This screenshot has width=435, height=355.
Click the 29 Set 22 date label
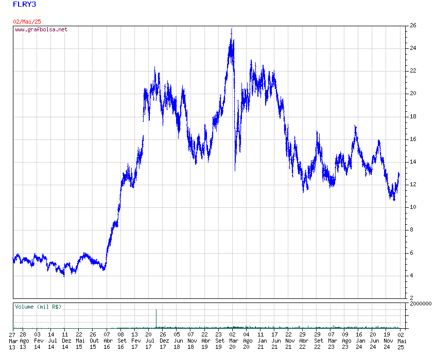click(318, 341)
